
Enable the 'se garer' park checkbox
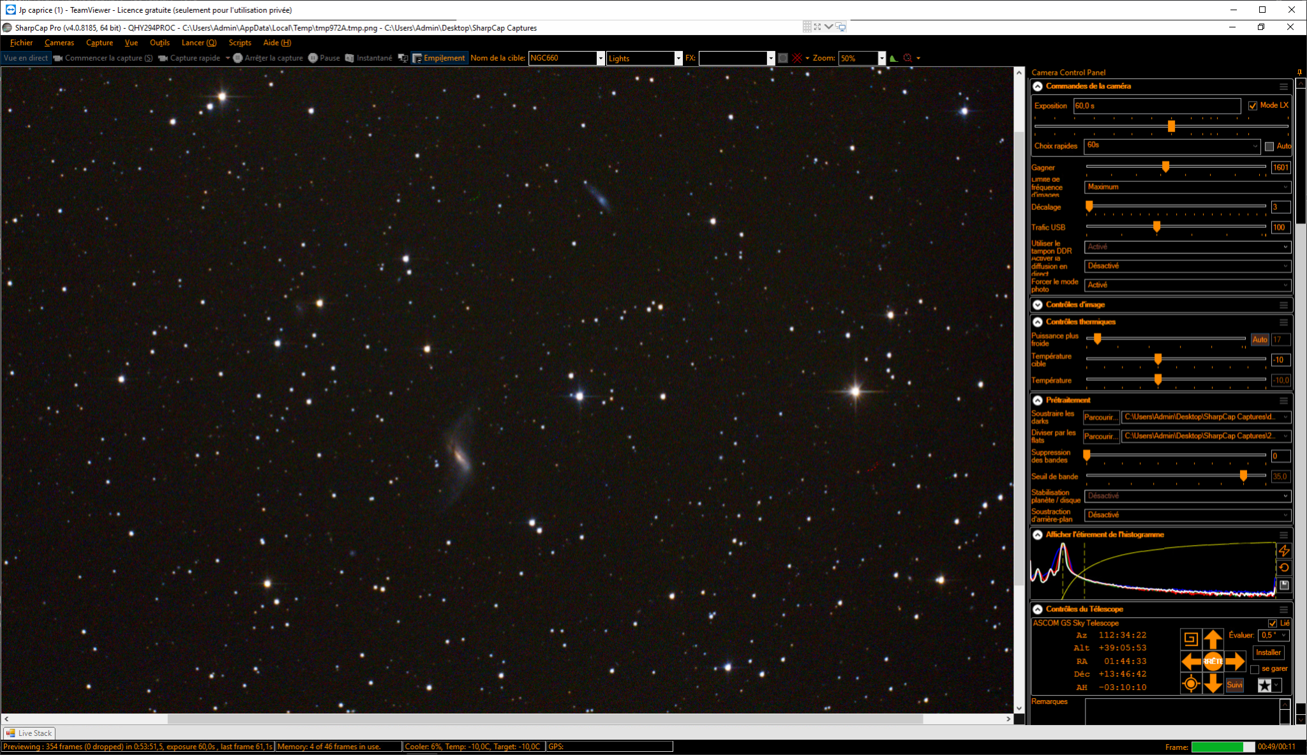coord(1255,669)
